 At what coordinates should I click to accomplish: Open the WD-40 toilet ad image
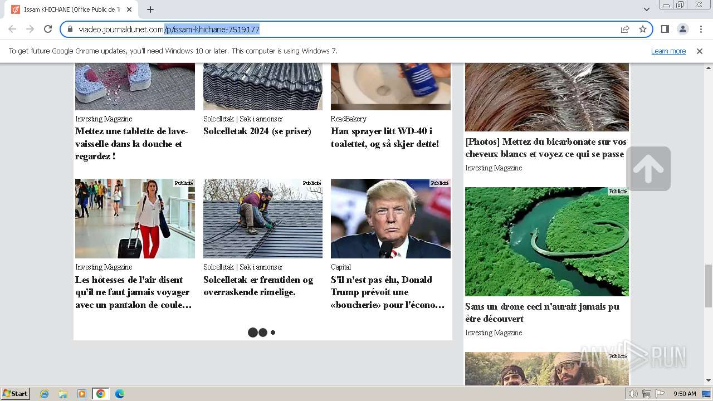pyautogui.click(x=390, y=86)
